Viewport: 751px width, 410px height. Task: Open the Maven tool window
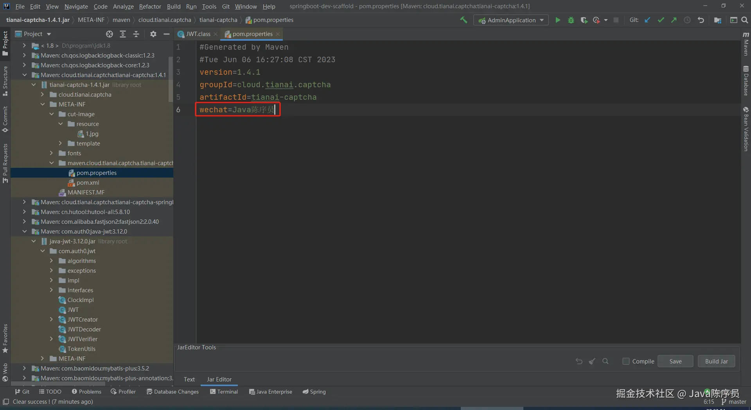point(746,44)
